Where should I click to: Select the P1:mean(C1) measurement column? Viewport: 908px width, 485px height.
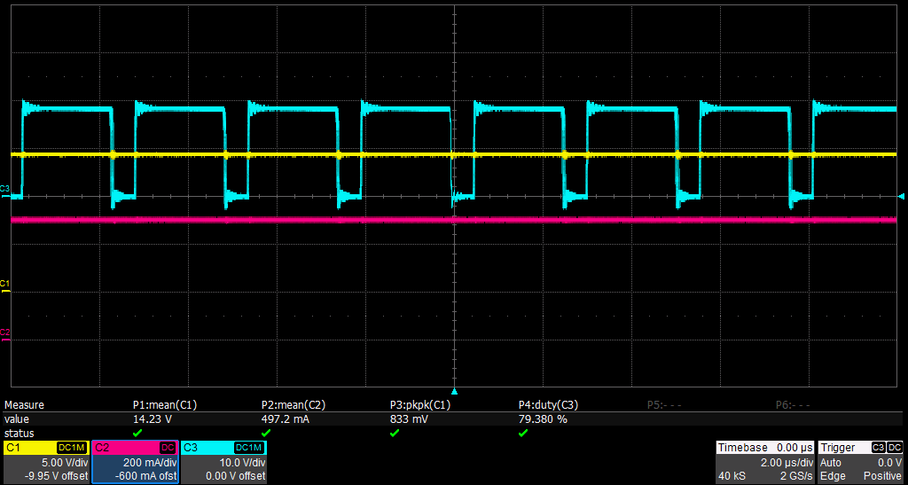(165, 406)
